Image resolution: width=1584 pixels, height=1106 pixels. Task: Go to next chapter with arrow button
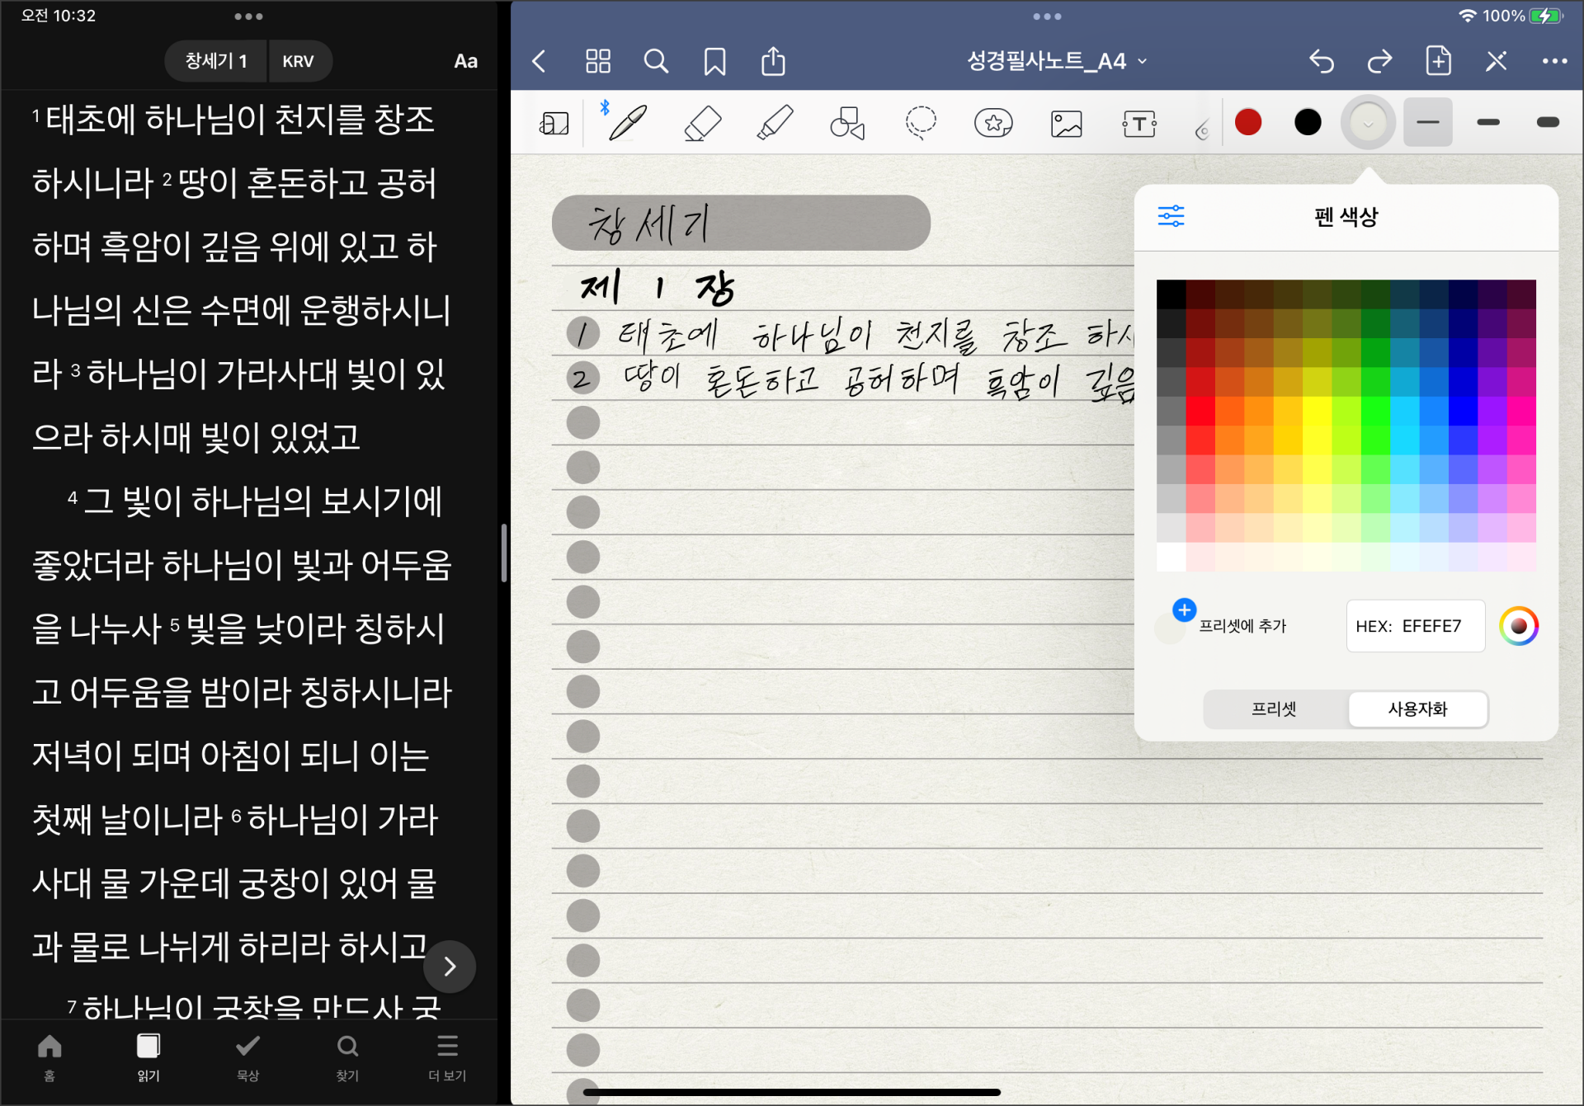450,966
